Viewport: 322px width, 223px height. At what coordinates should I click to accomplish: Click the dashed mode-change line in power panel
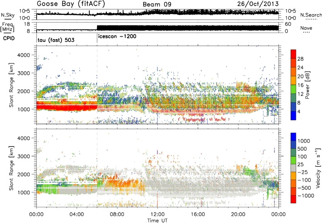point(97,85)
